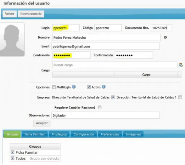Uncheck the Todos group checkbox
Image resolution: width=185 pixels, height=165 pixels.
[x=12, y=158]
